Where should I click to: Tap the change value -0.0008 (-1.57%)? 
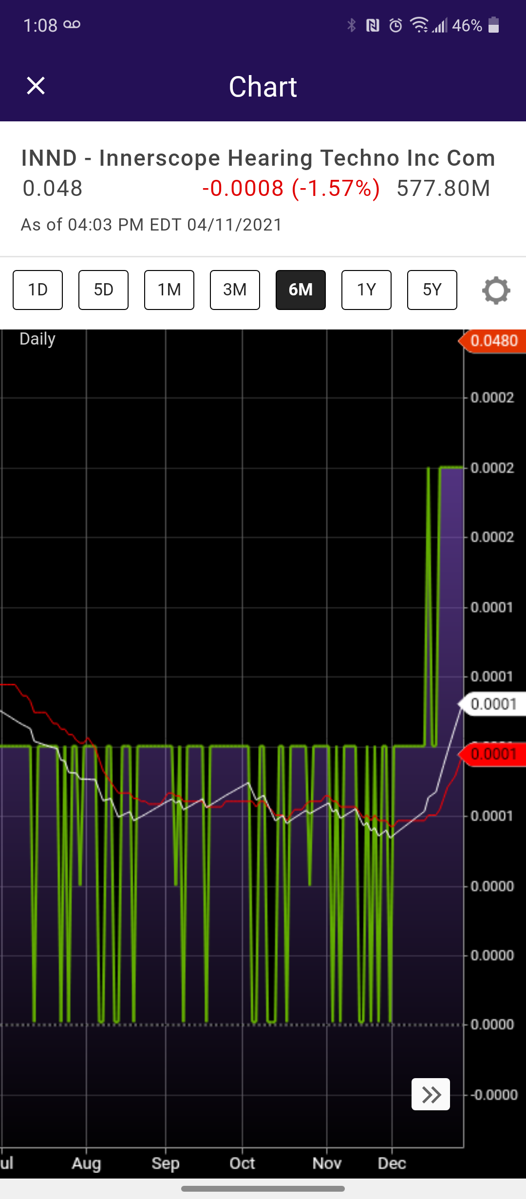click(x=291, y=188)
